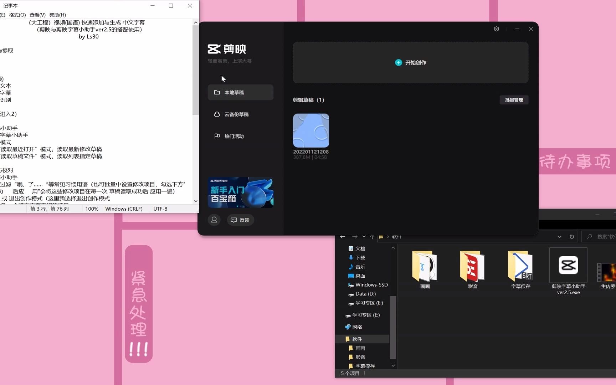The image size is (616, 385).
Task: Click Explorer search box
Action: pos(599,237)
